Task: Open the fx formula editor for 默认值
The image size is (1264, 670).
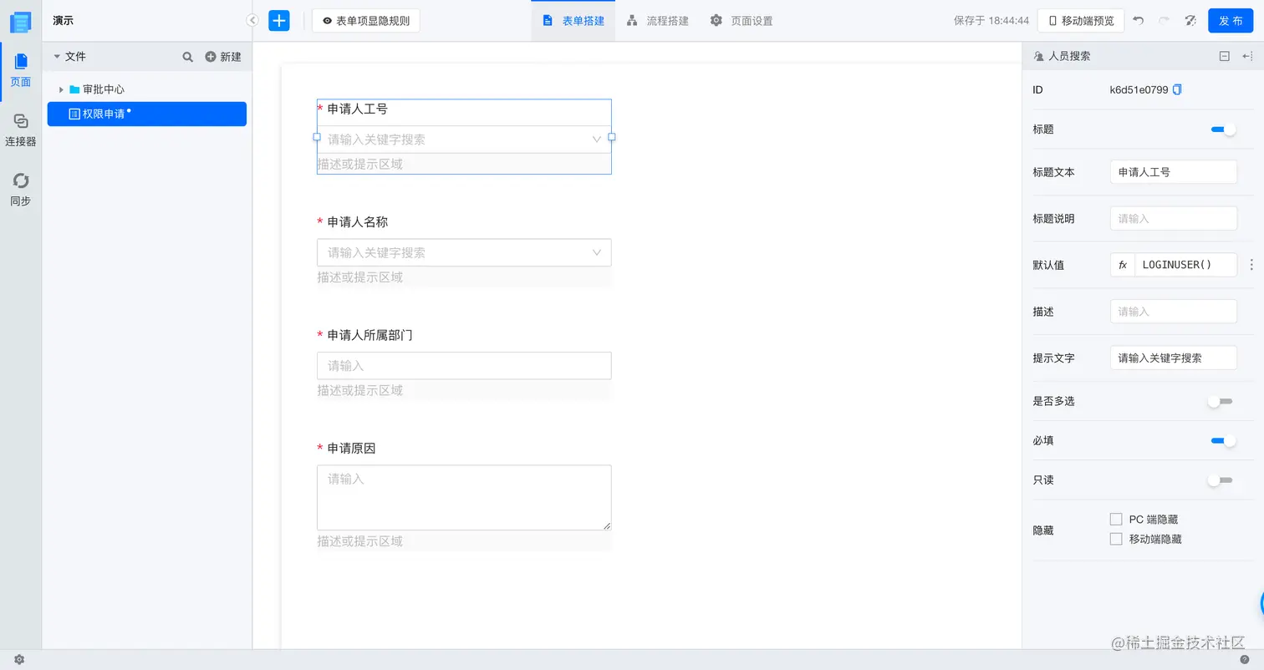Action: [x=1123, y=265]
